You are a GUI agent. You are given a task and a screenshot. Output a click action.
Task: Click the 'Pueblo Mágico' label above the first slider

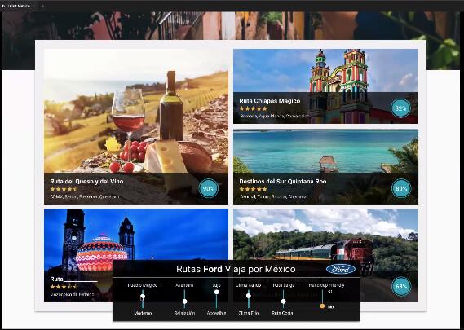[143, 285]
